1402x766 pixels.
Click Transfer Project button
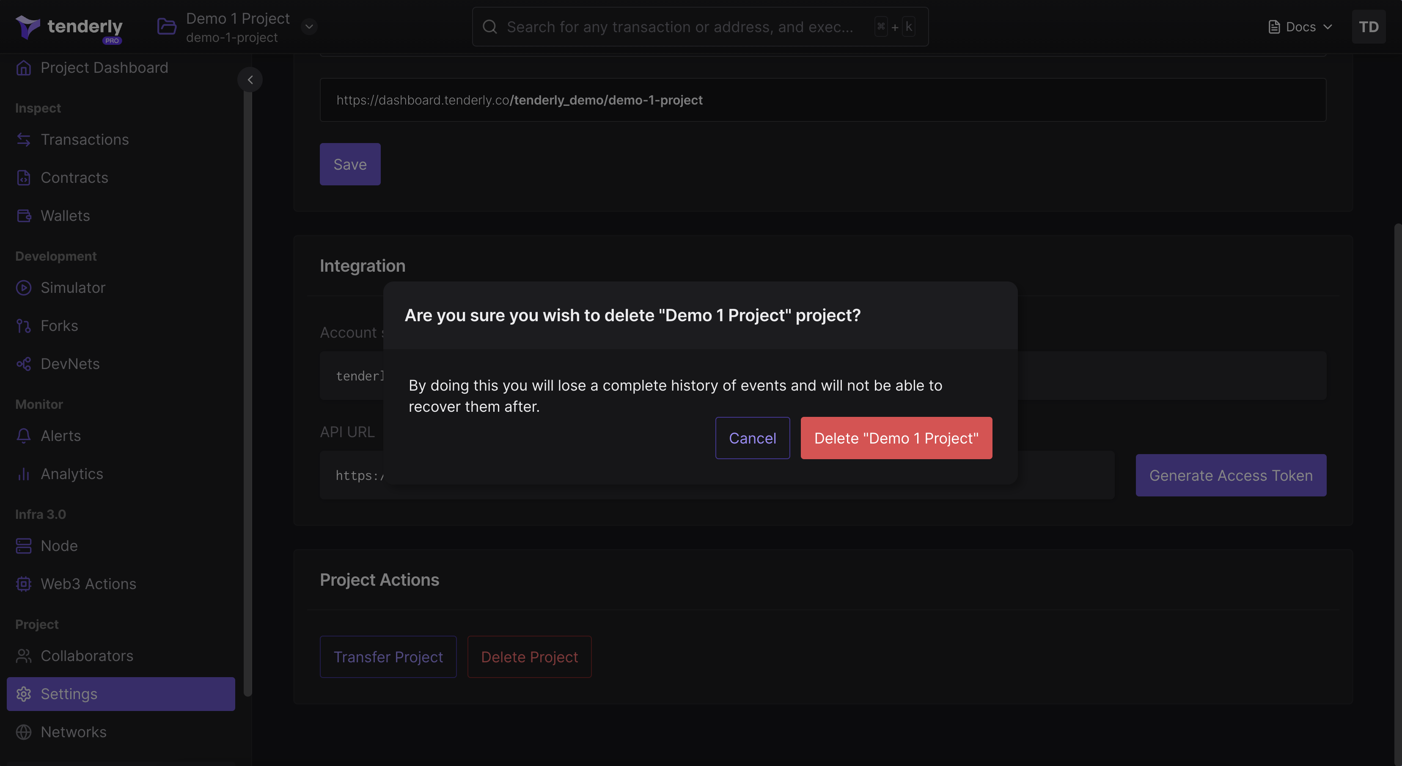(388, 656)
